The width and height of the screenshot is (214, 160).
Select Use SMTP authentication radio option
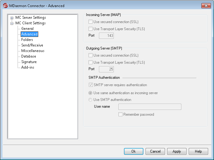click(90, 100)
